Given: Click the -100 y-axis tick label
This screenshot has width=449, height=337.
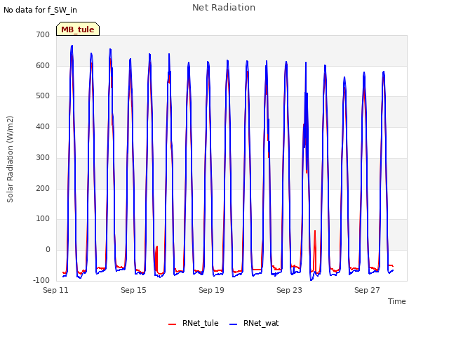Looking at the screenshot, I should tap(41, 280).
